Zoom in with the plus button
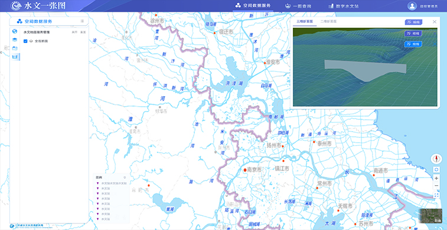 pos(436,178)
